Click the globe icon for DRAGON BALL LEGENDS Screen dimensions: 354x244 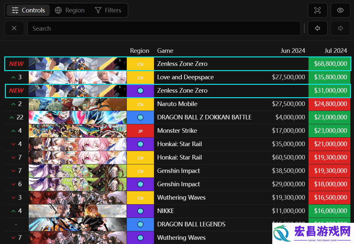point(140,224)
